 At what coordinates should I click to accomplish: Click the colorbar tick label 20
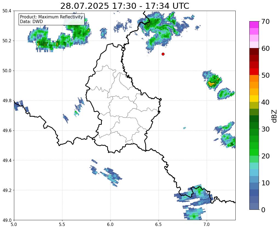point(265,156)
